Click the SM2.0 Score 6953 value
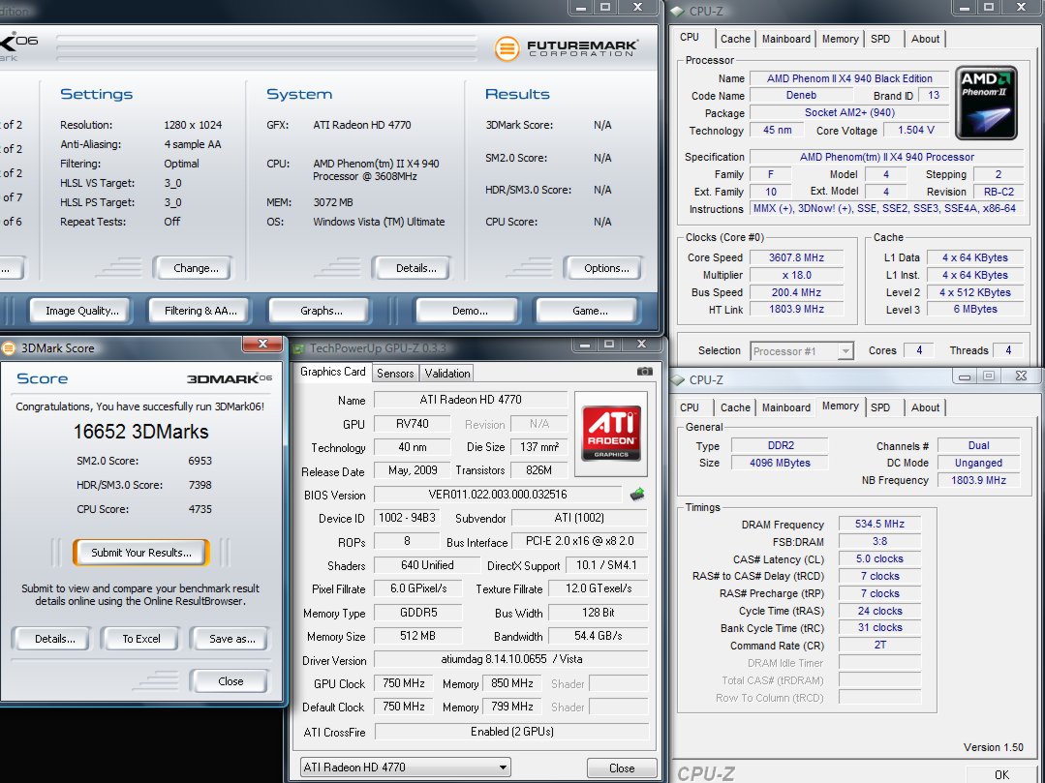Viewport: 1045px width, 783px height. (200, 461)
